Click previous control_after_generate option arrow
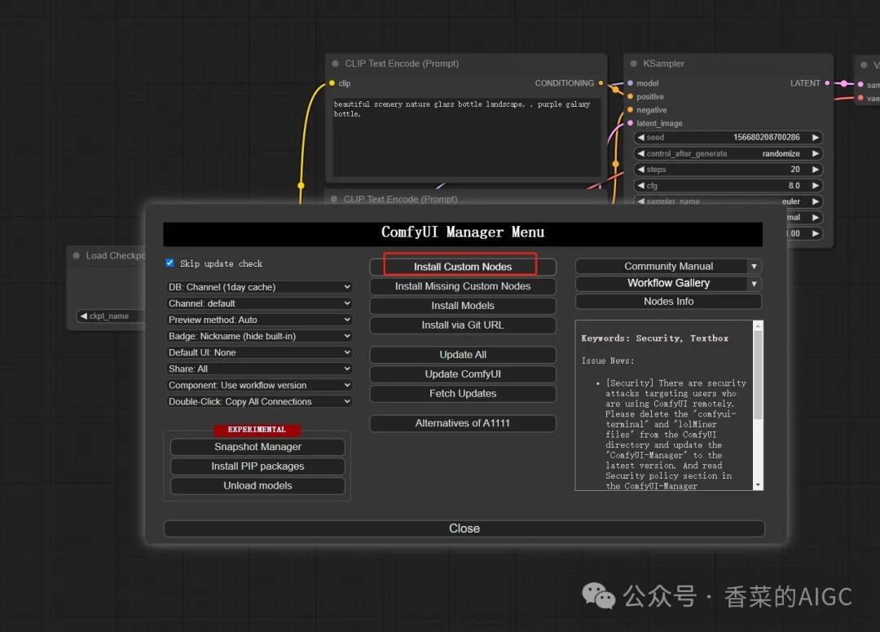 (640, 153)
